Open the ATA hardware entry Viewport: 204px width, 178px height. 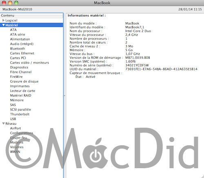[13, 30]
